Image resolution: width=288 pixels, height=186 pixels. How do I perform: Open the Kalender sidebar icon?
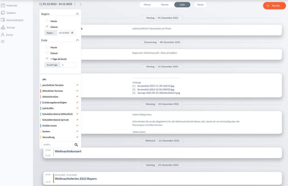3,5
